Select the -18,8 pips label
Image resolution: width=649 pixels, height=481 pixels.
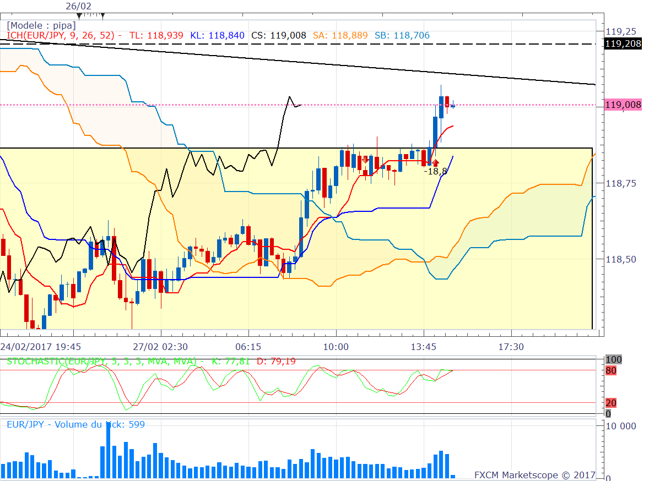[x=435, y=172]
